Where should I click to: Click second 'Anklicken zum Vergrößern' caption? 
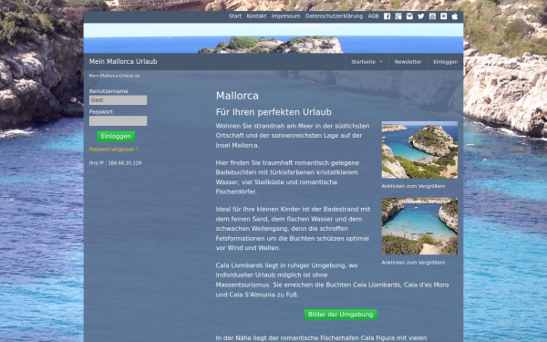(x=413, y=263)
